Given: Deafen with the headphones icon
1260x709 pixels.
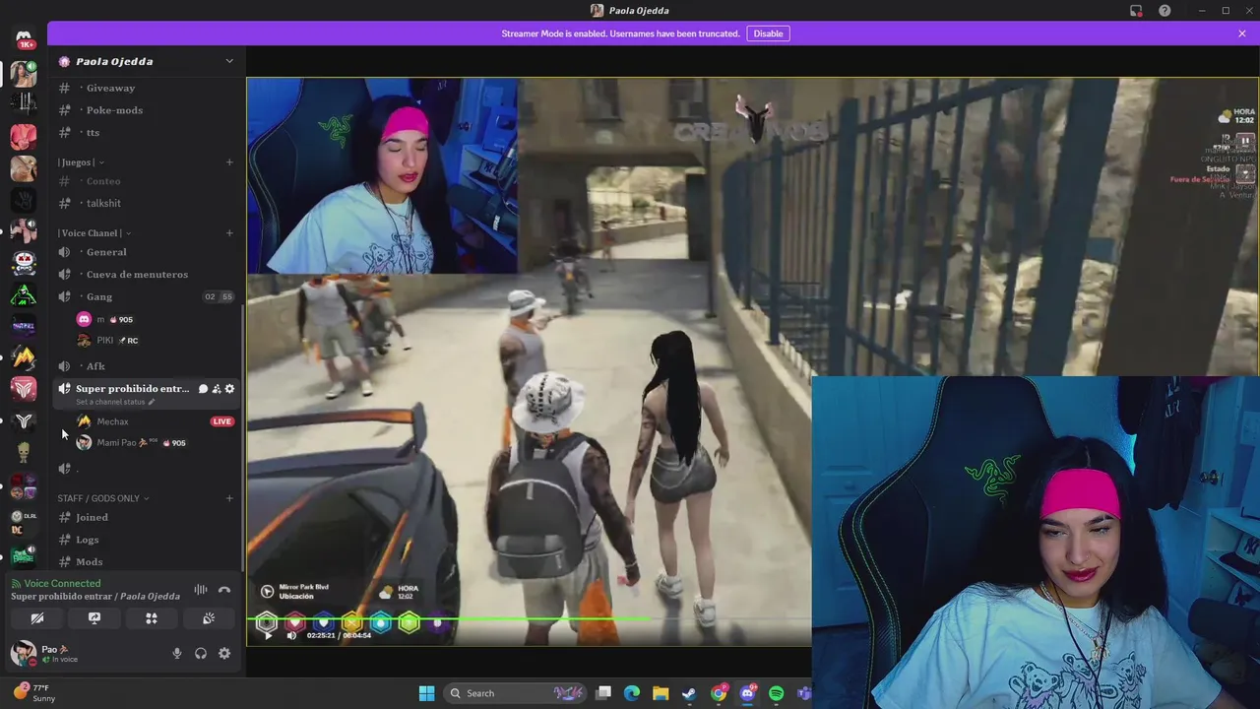Looking at the screenshot, I should pyautogui.click(x=201, y=653).
